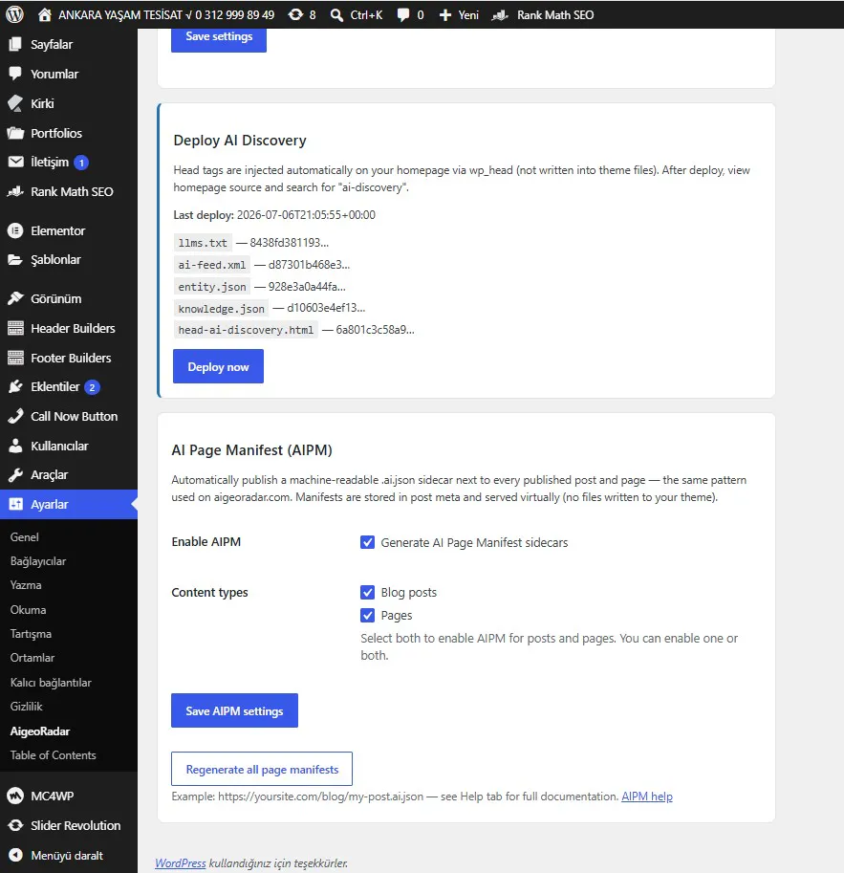This screenshot has height=873, width=844.
Task: Click the WordPress logo icon
Action: [15, 14]
